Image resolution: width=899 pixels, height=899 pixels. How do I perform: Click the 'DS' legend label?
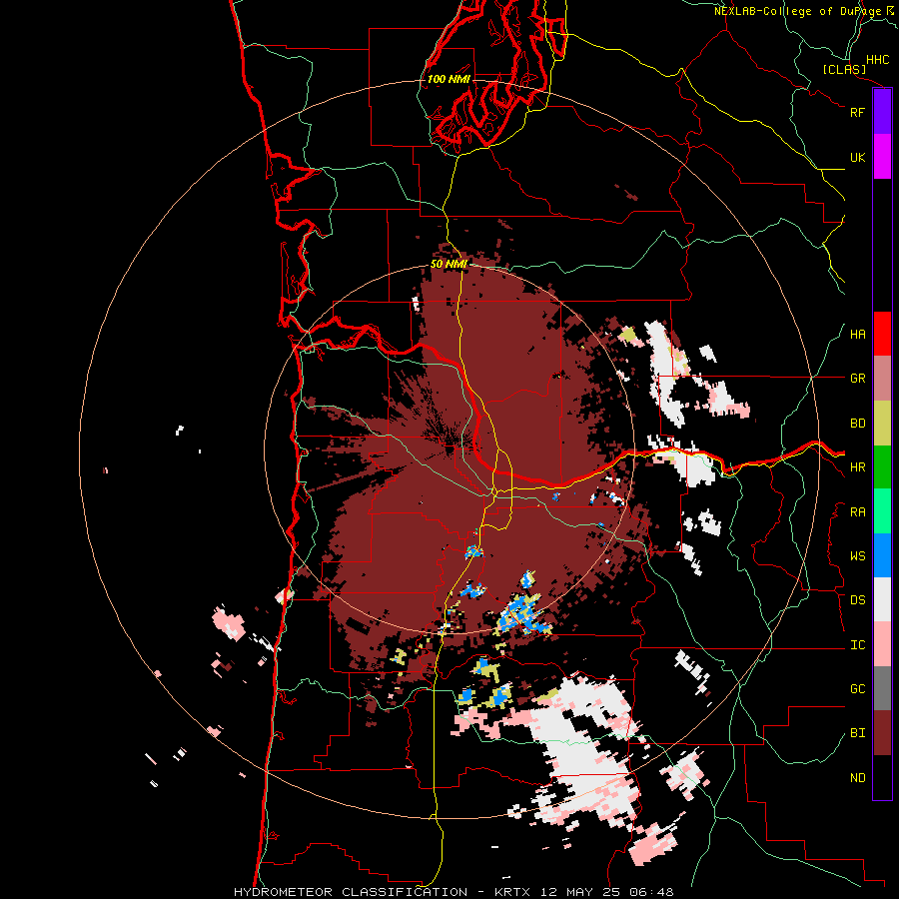857,600
